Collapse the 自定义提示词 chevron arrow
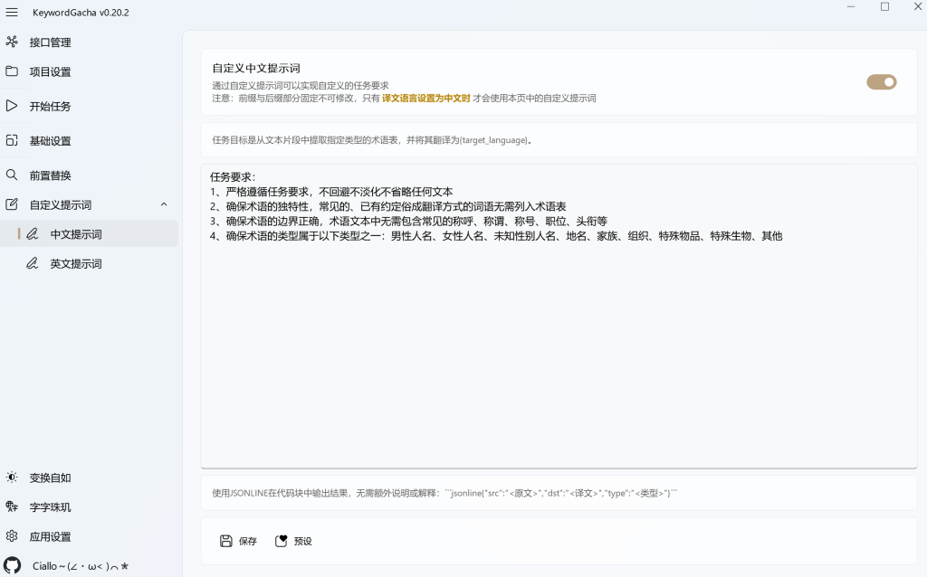 (x=164, y=204)
